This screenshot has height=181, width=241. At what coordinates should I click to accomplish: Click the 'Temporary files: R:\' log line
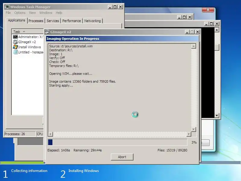coord(64,66)
